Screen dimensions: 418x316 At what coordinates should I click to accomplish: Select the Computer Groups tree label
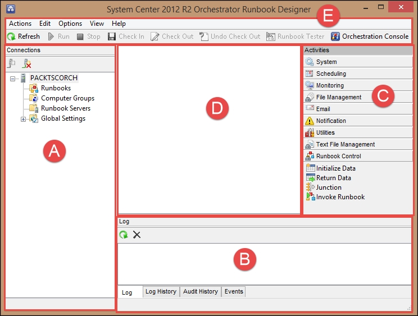pos(68,98)
